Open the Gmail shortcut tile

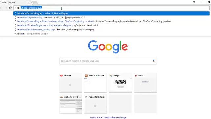[145, 83]
